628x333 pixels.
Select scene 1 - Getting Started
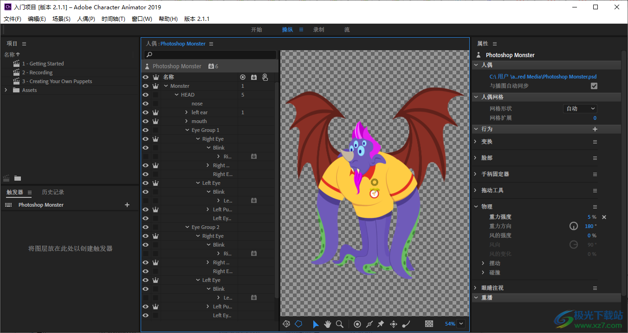point(43,64)
